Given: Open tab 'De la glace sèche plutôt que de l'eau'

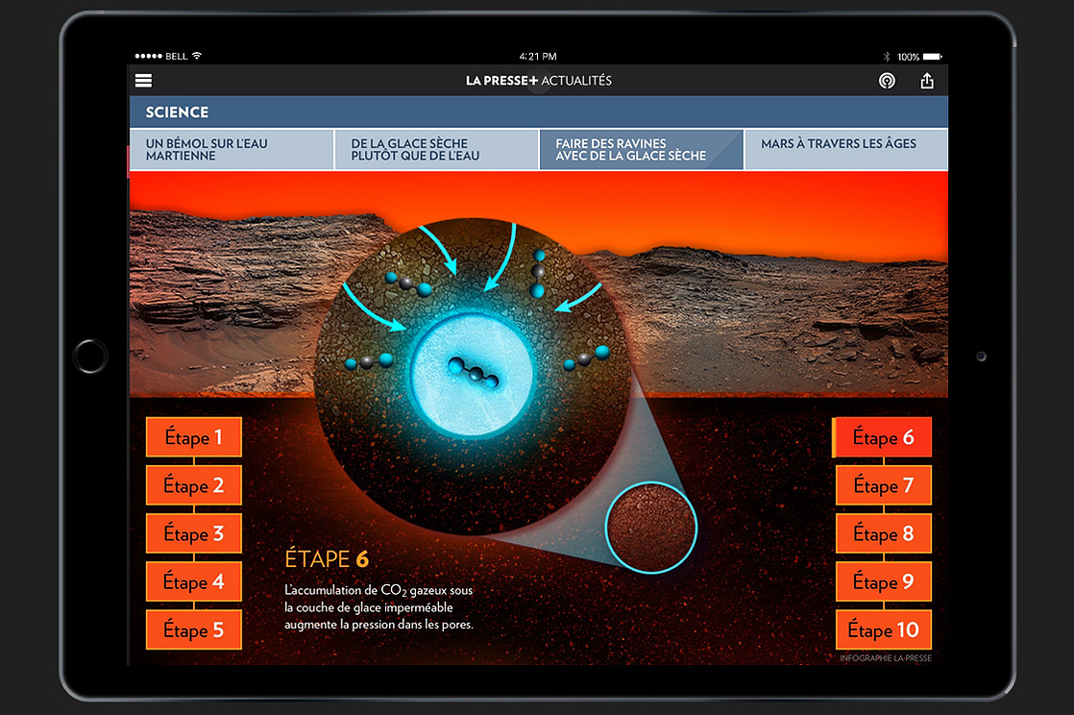Looking at the screenshot, I should (436, 150).
